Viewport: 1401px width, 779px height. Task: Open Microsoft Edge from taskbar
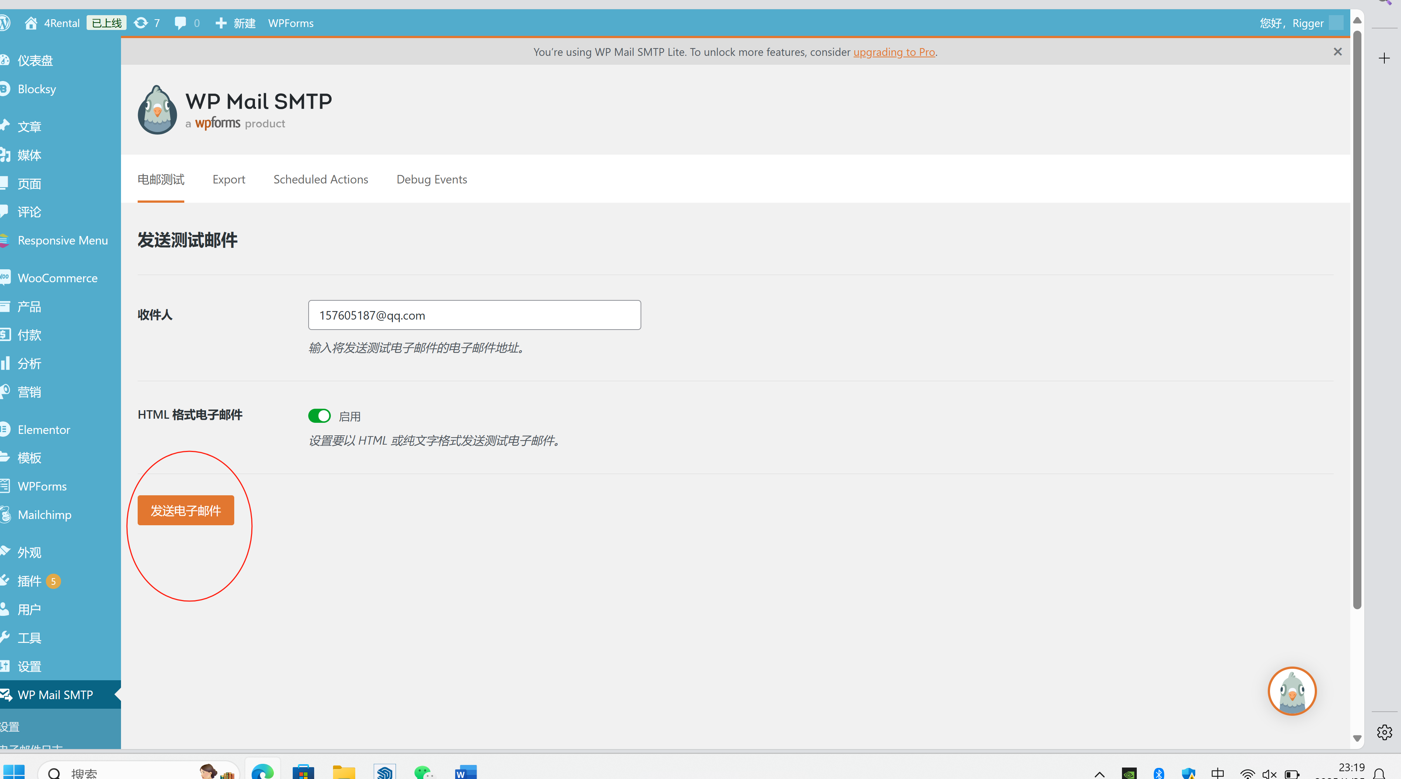(263, 771)
